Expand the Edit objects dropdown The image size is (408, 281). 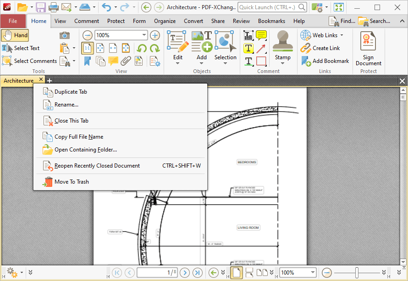178,64
